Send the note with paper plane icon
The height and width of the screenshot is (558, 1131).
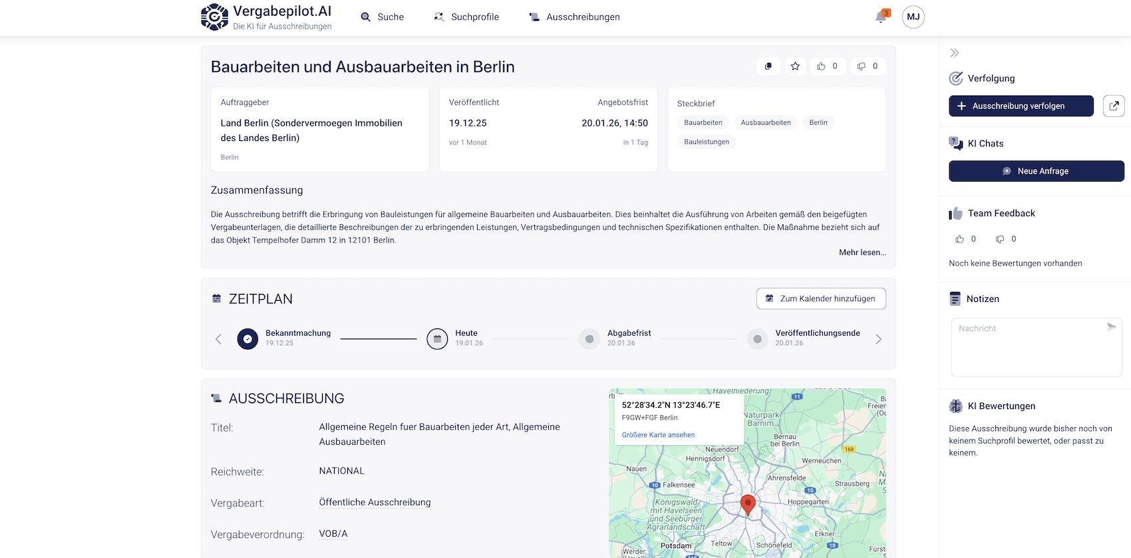click(x=1111, y=327)
